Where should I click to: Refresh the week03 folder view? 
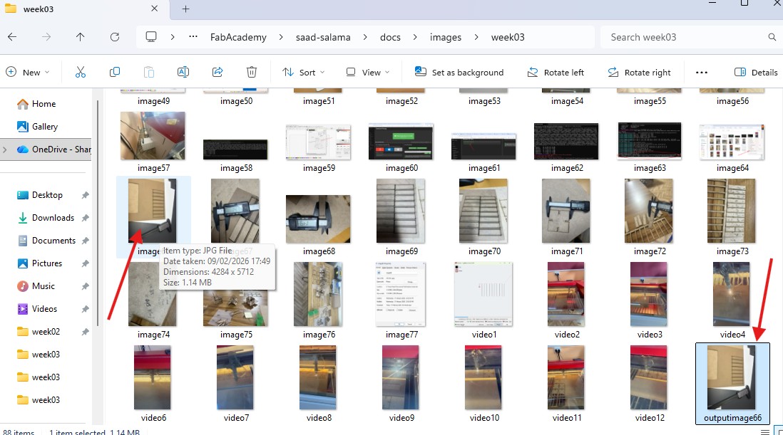[x=115, y=37]
